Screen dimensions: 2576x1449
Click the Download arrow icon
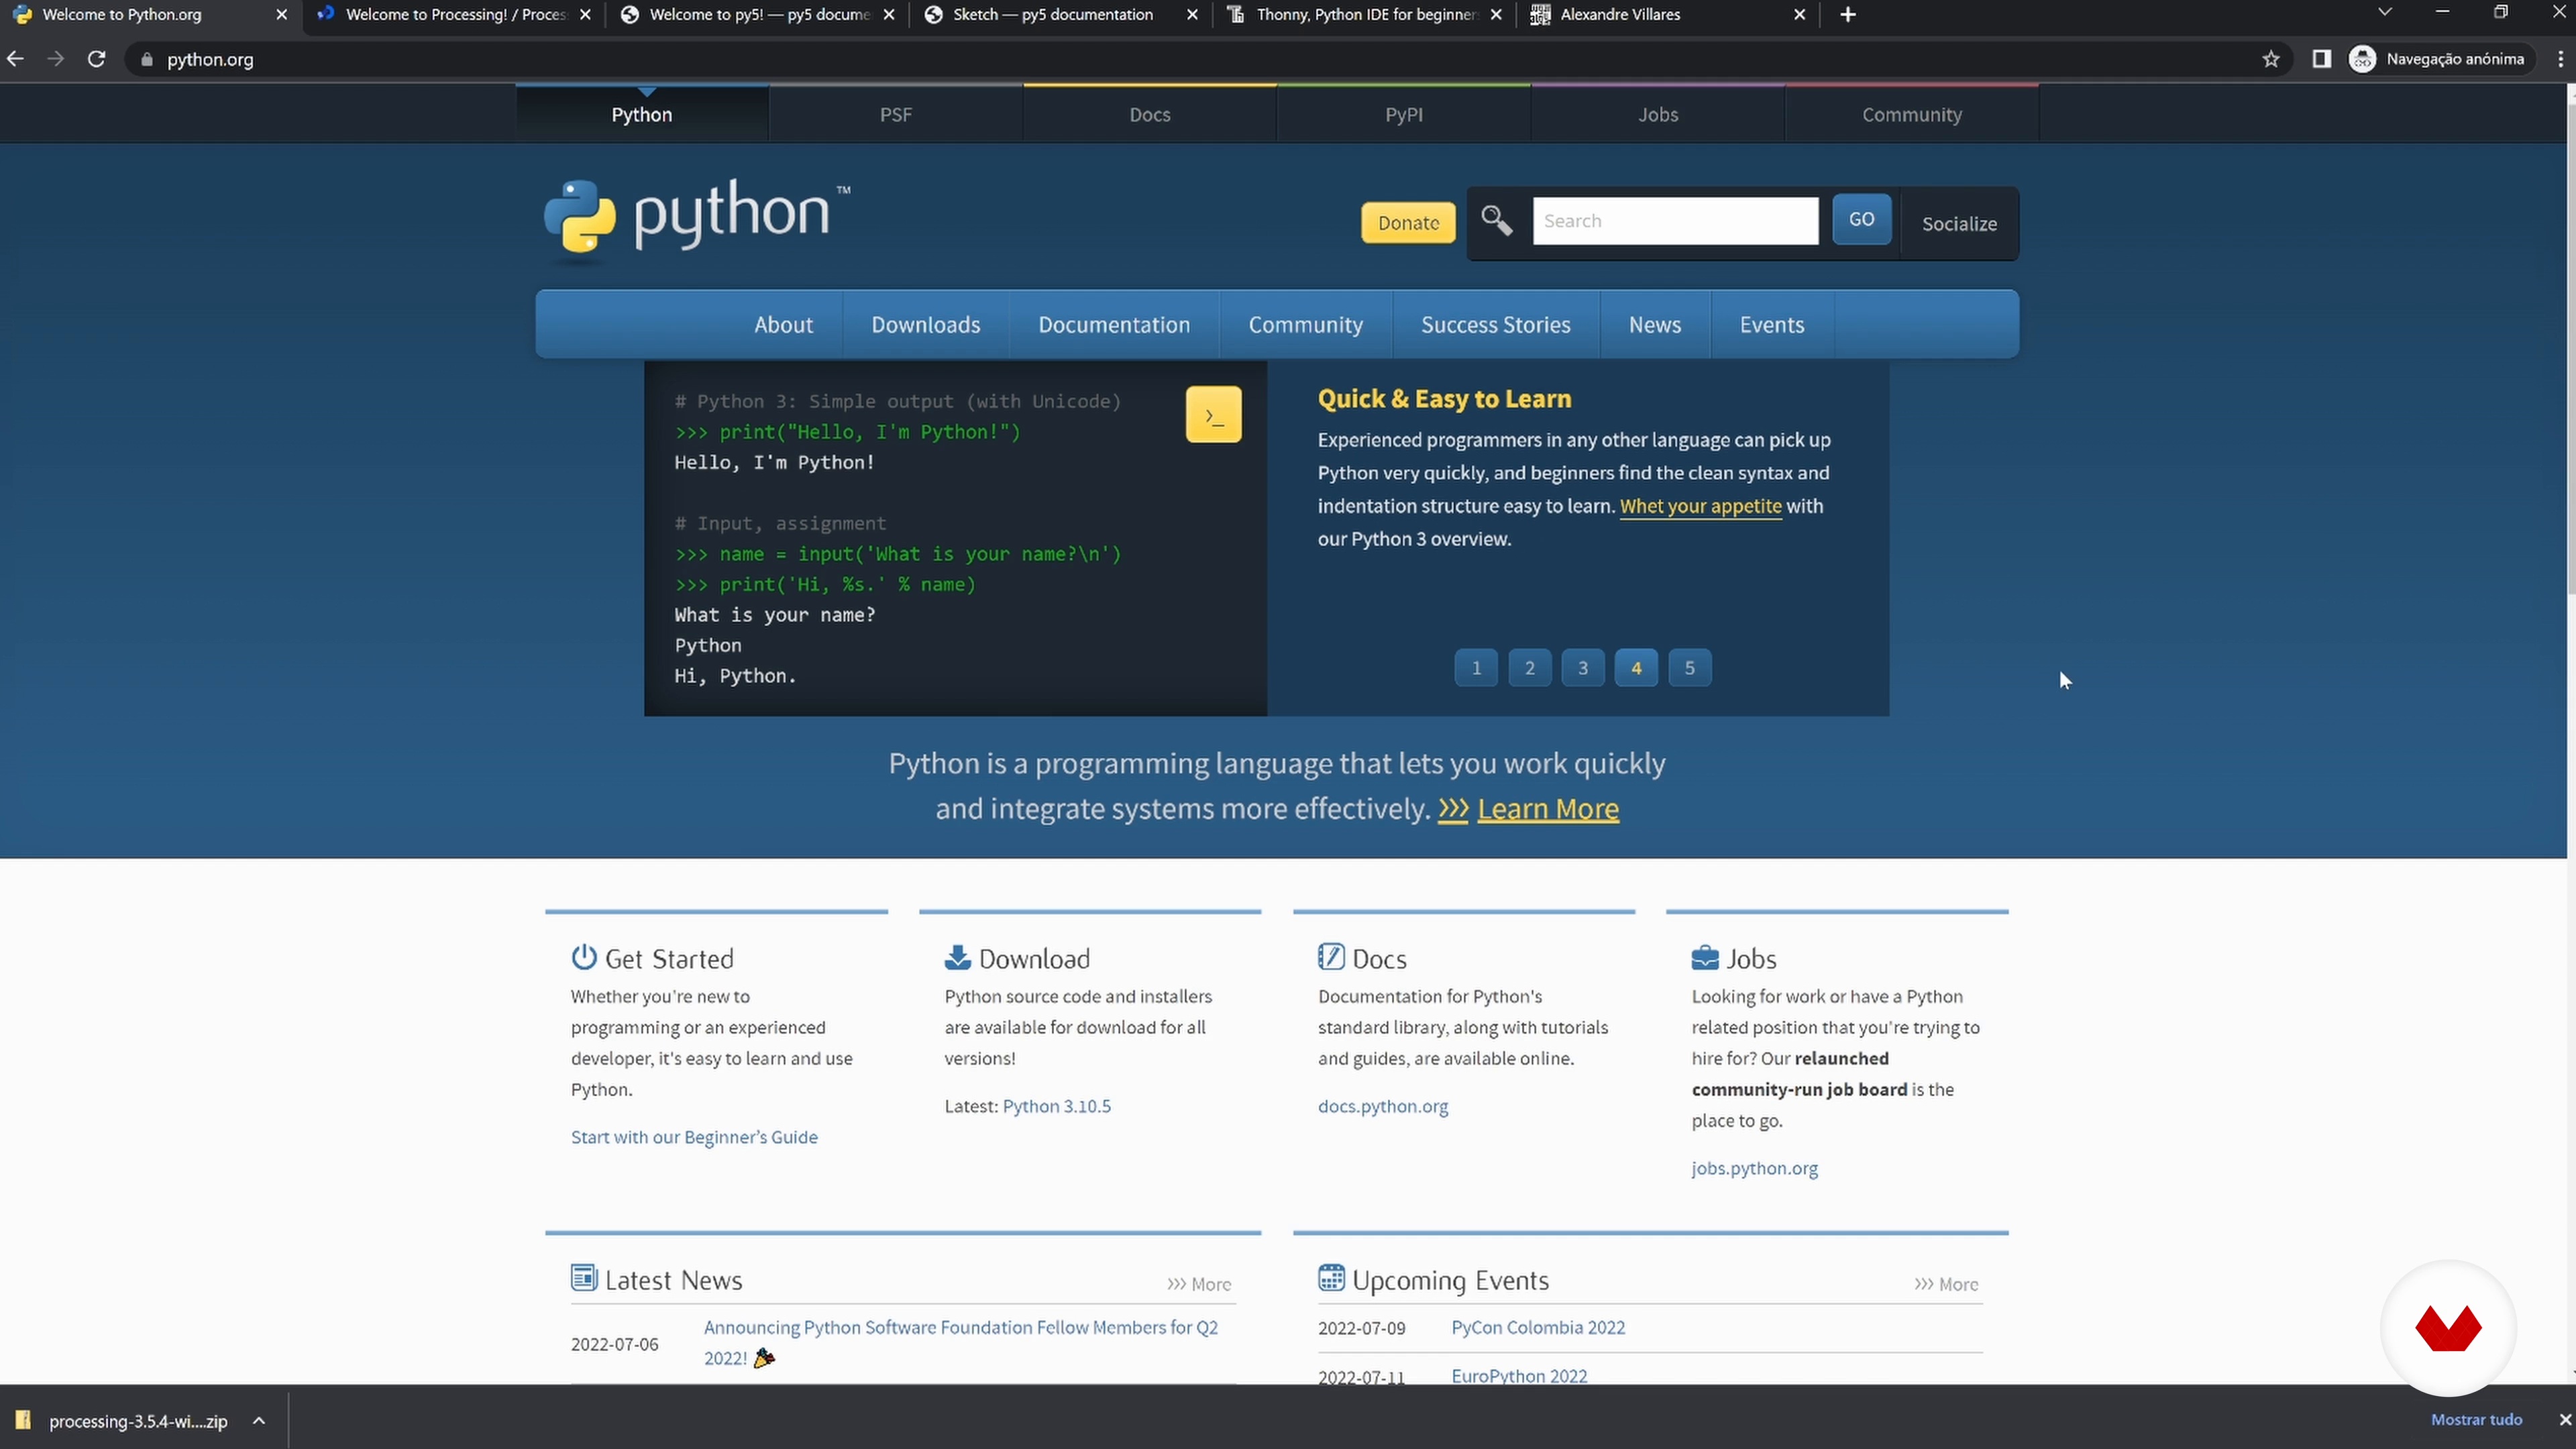pyautogui.click(x=957, y=957)
